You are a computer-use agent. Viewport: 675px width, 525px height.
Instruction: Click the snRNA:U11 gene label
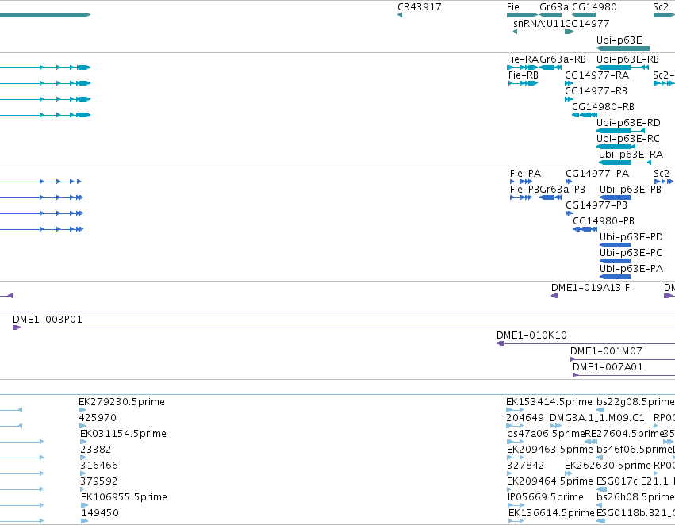(x=539, y=23)
